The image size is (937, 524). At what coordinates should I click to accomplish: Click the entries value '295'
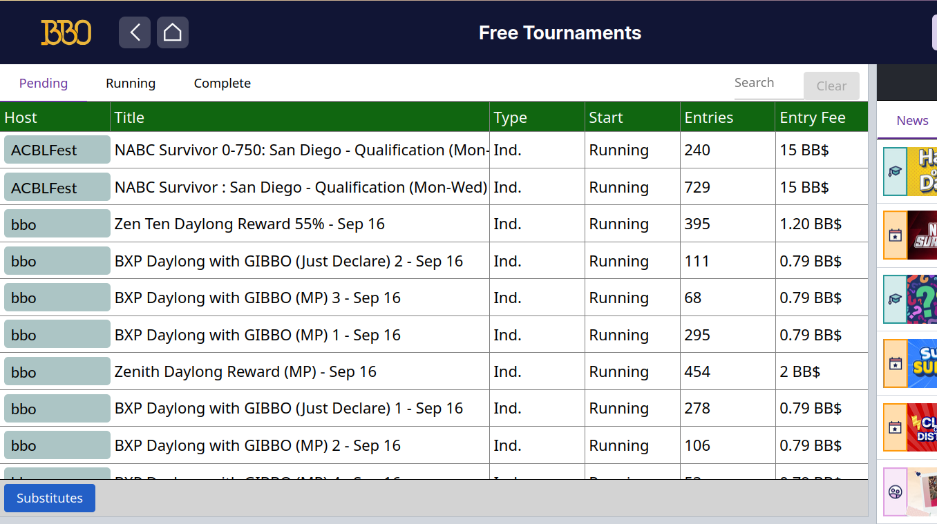point(697,335)
